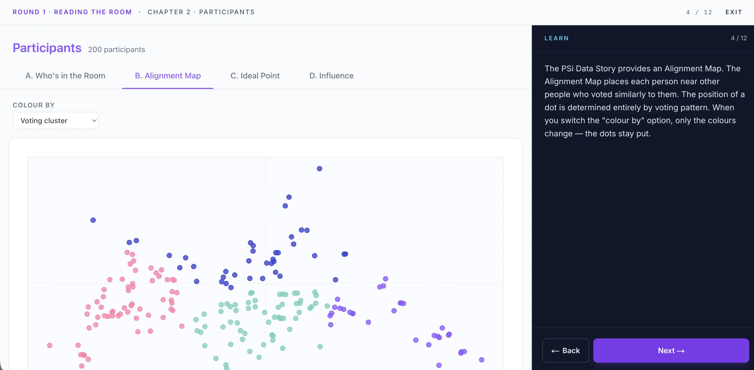Select the B. Alignment Map tab
The image size is (754, 370).
point(168,76)
